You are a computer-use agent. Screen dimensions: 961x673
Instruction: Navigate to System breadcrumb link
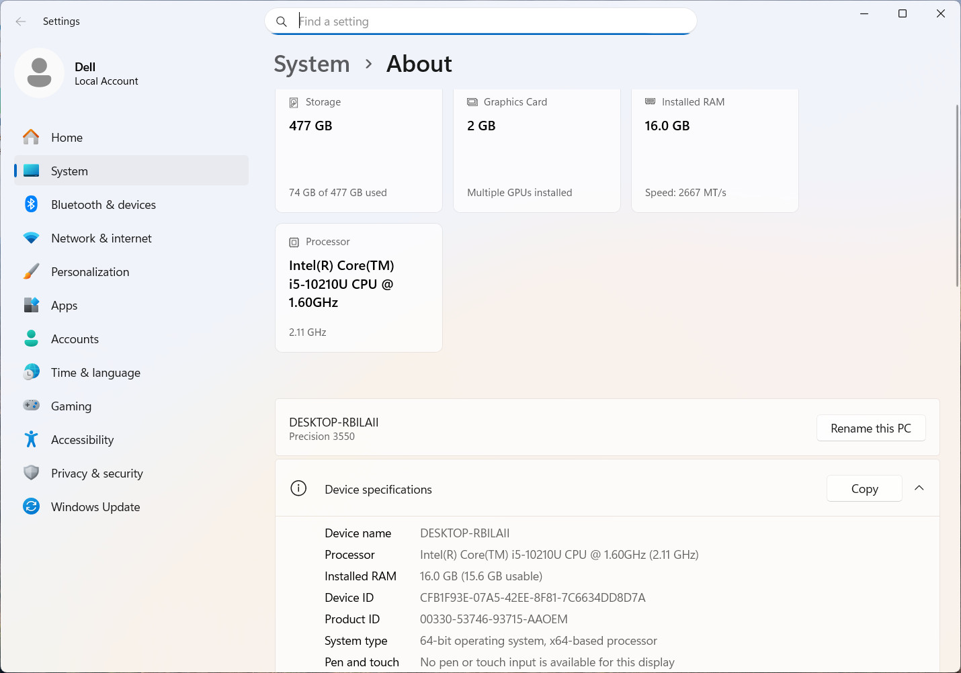[x=312, y=64]
